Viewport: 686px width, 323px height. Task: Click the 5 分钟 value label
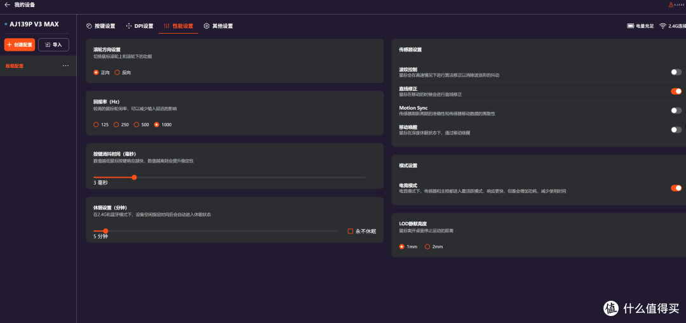(x=100, y=237)
